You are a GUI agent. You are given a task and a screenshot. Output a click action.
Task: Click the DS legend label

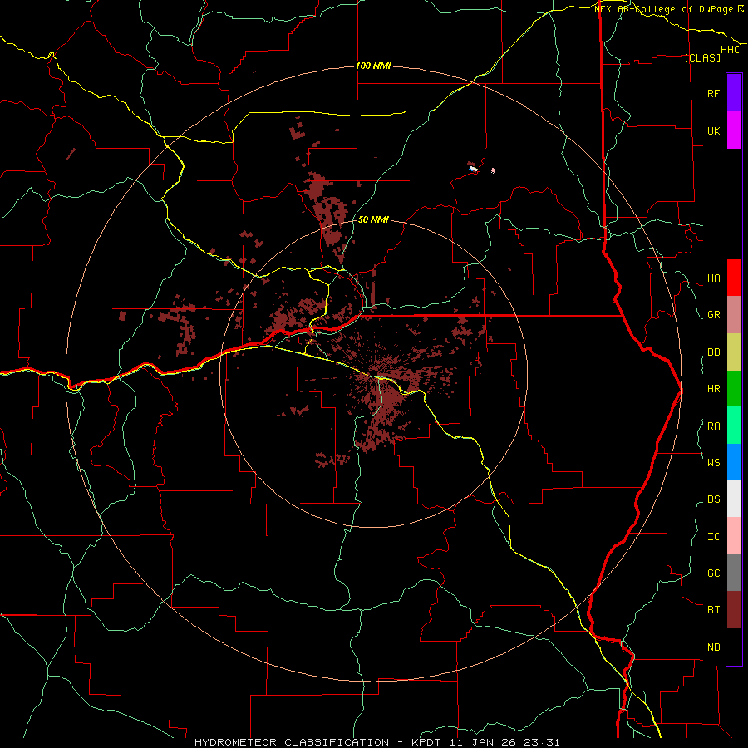point(713,499)
